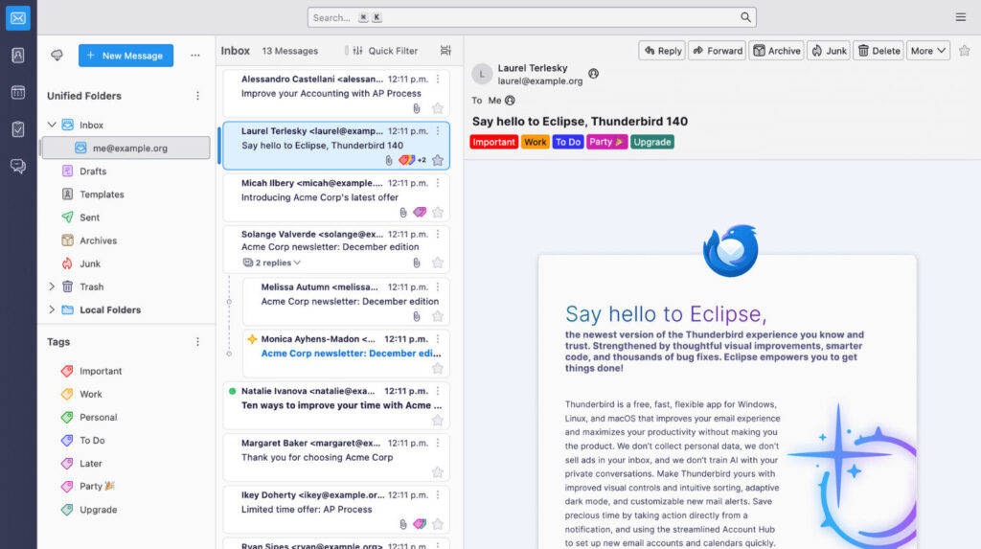Click the Get Messages cloud icon
The height and width of the screenshot is (549, 981).
[x=57, y=55]
